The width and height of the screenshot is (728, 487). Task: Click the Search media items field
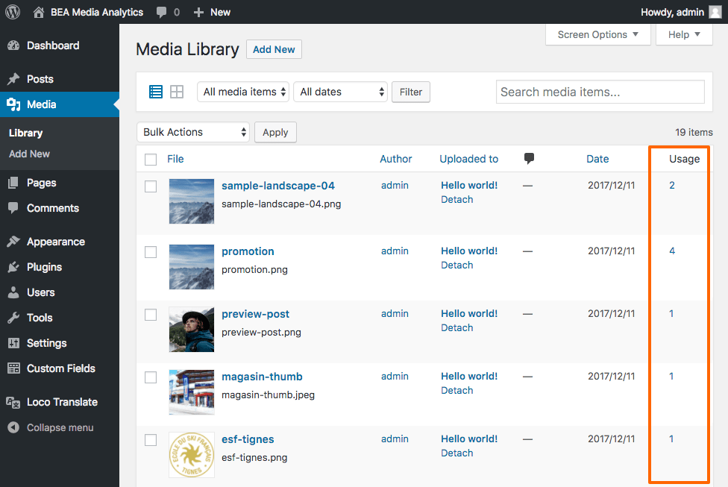pyautogui.click(x=600, y=92)
